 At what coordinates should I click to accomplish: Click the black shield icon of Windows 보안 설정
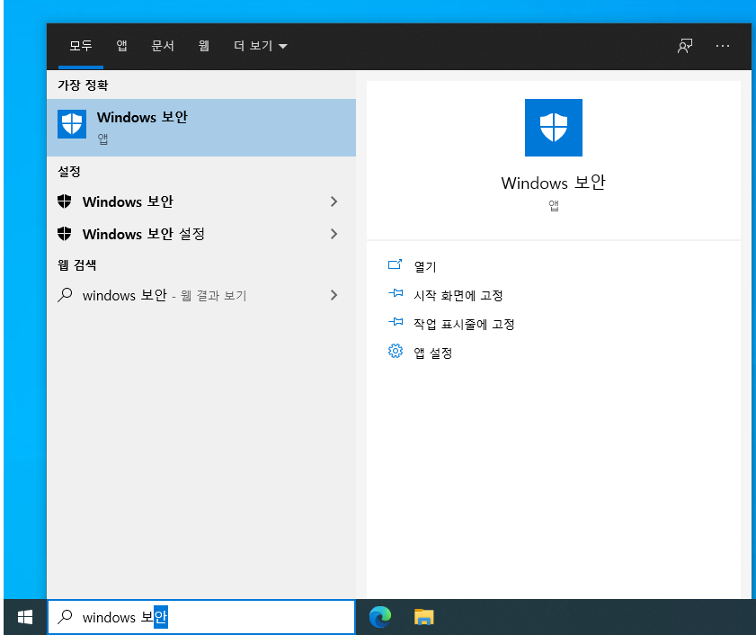coord(64,234)
